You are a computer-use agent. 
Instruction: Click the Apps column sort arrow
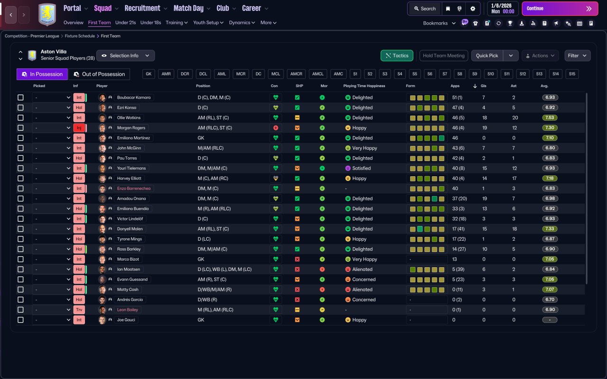(x=475, y=86)
